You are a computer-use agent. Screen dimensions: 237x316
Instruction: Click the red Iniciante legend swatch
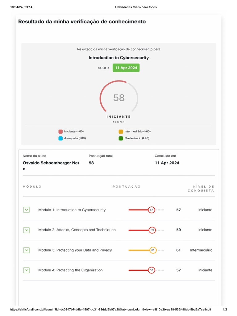[x=60, y=131]
